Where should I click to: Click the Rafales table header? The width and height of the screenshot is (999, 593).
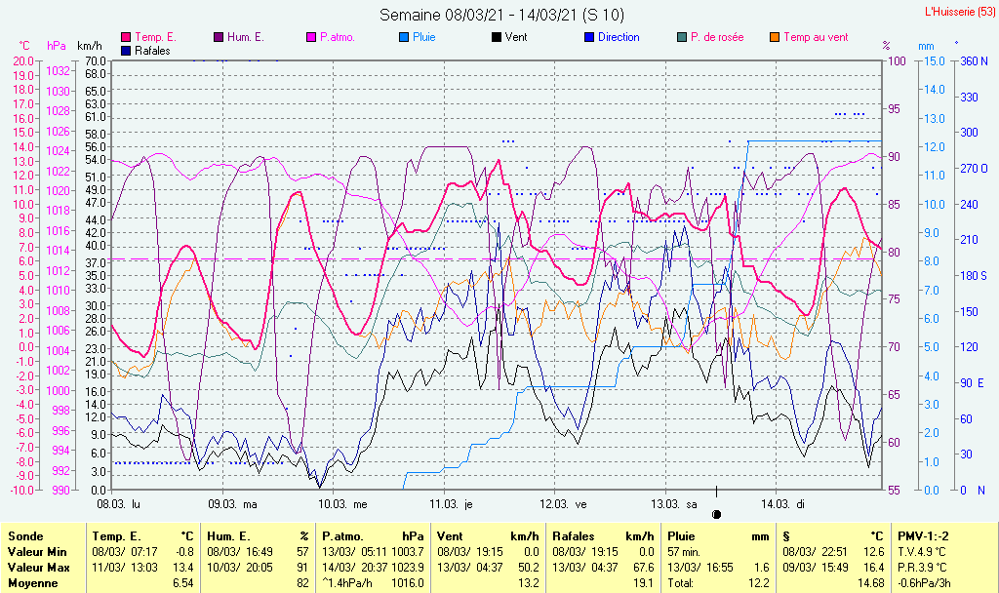point(574,537)
